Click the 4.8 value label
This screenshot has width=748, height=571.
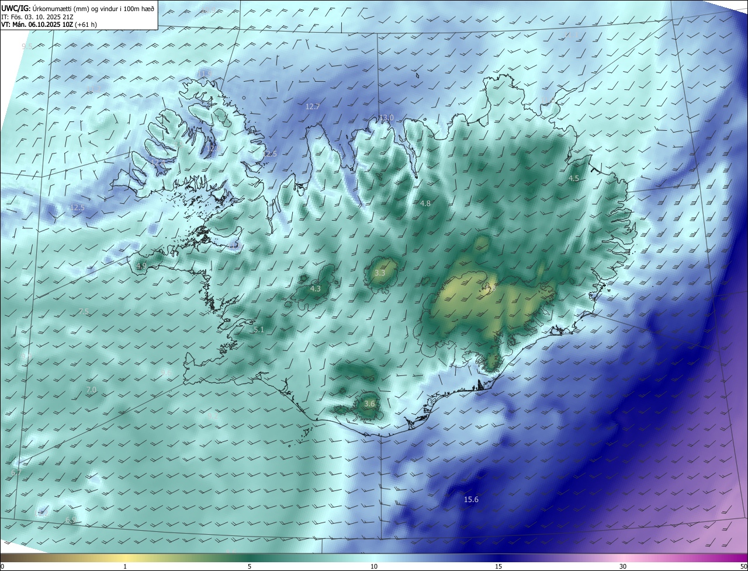click(425, 204)
